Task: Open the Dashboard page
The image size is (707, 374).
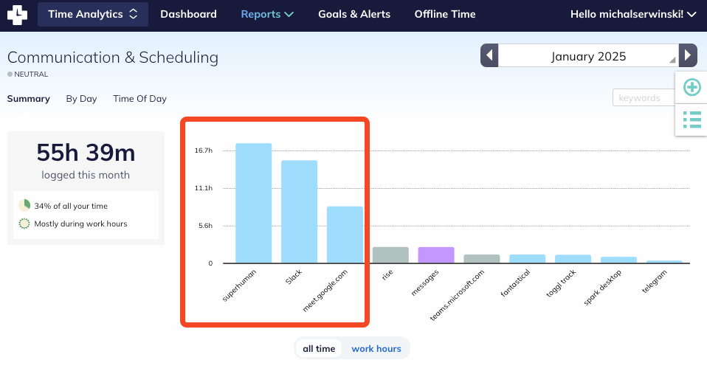Action: click(x=188, y=14)
